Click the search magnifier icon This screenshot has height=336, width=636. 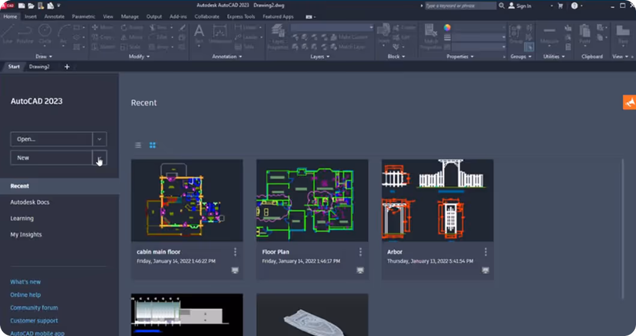502,5
